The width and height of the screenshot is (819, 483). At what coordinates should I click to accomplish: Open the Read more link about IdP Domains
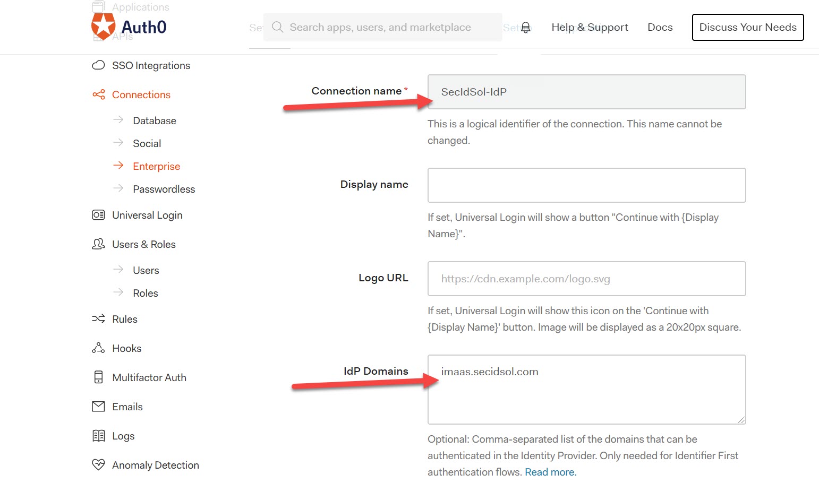550,471
